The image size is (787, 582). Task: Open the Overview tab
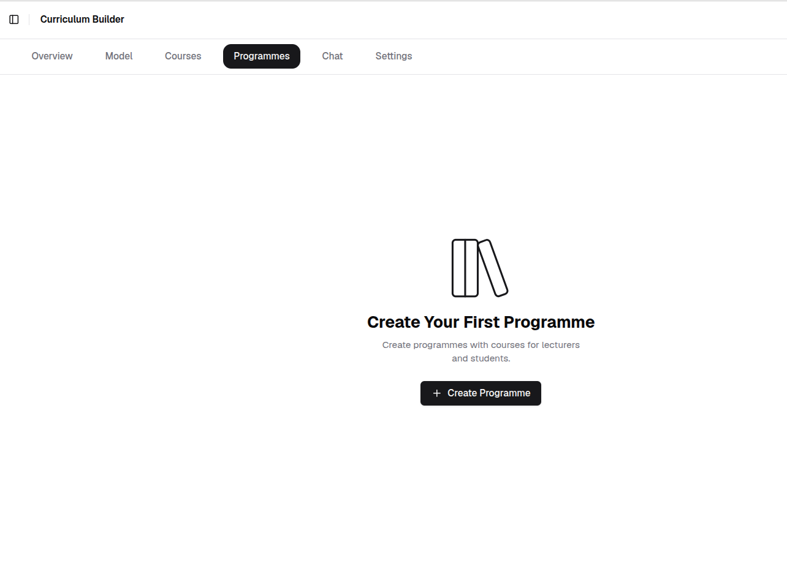52,56
